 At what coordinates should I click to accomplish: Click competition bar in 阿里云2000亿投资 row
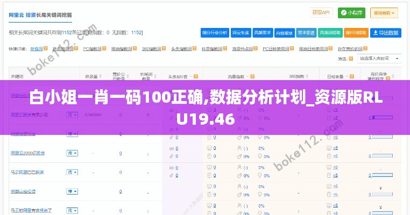(382, 156)
